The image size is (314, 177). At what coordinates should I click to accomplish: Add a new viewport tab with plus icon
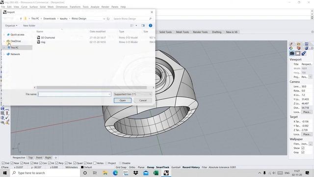point(56,158)
